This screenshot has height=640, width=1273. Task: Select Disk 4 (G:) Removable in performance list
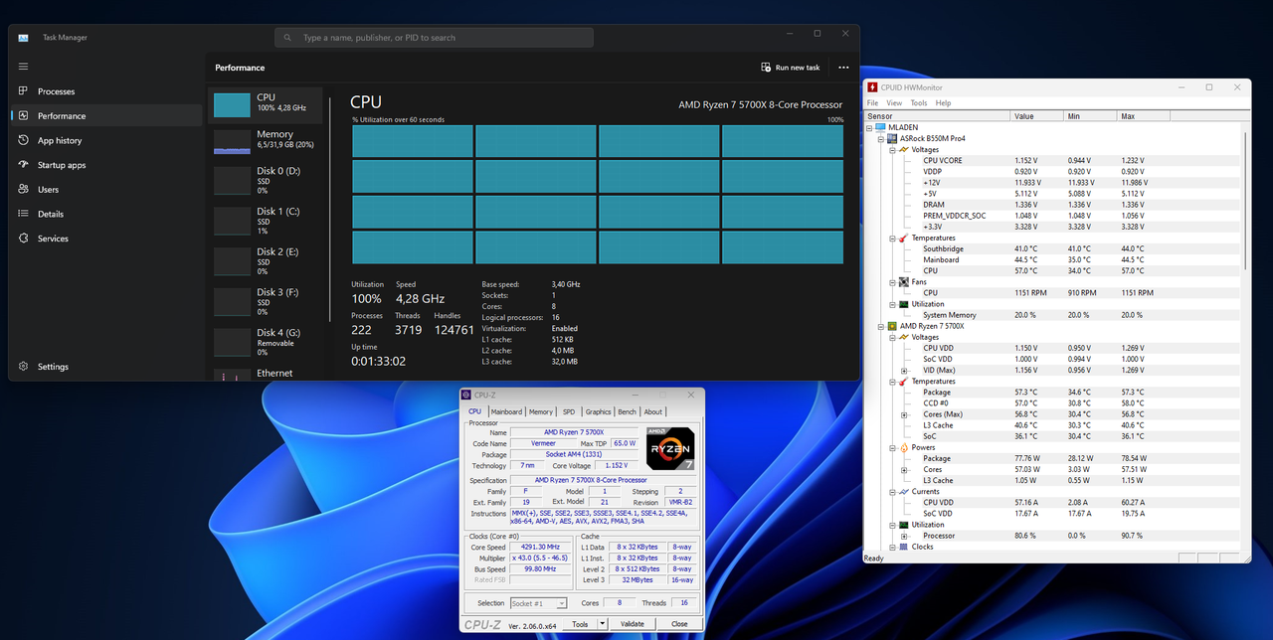point(265,343)
